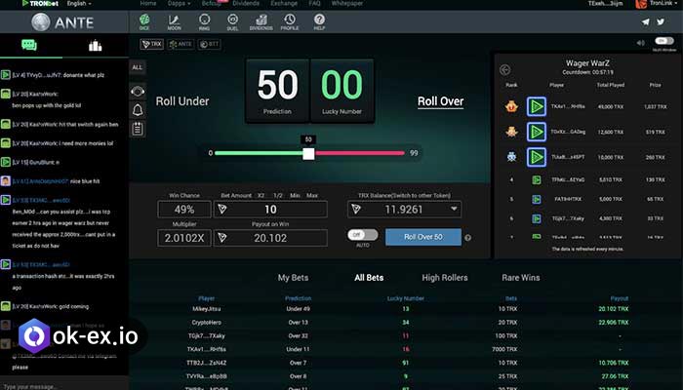The height and width of the screenshot is (390, 683).
Task: Select the TRX token button
Action: point(151,44)
